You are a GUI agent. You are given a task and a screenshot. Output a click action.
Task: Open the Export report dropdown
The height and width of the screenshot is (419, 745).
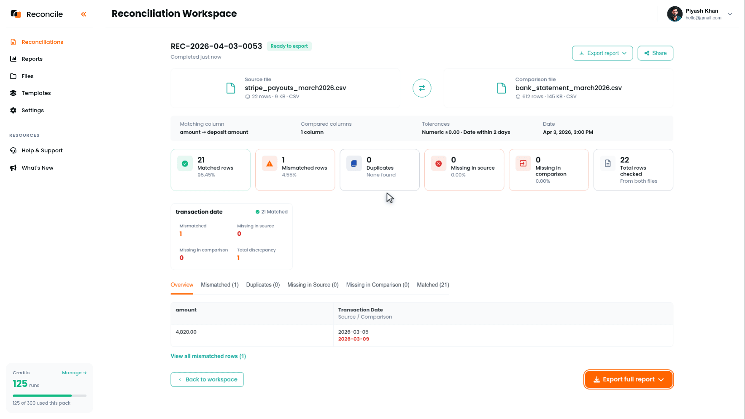(x=602, y=53)
